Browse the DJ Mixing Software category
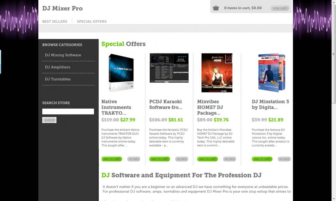 [x=63, y=55]
